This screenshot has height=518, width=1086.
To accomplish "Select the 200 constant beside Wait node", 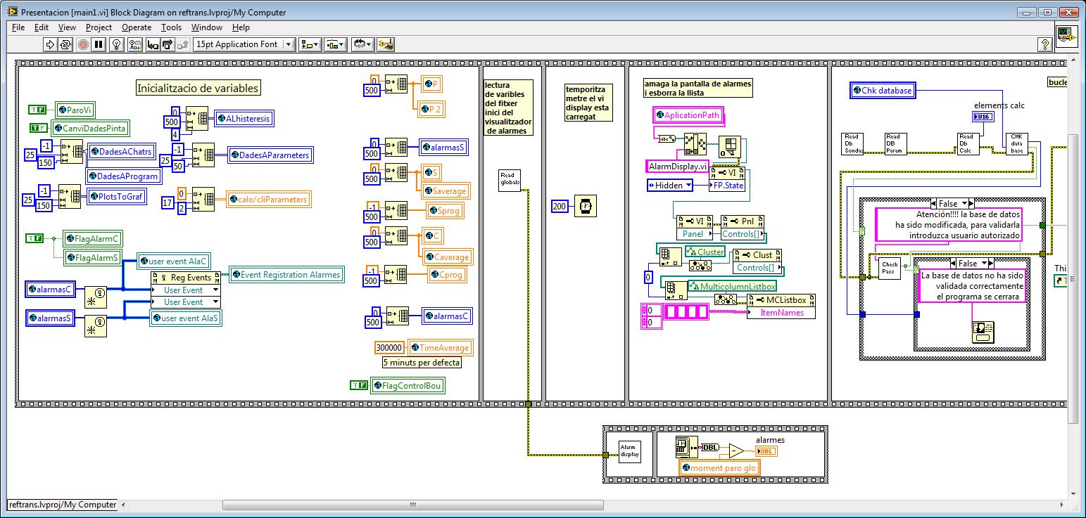I will tap(560, 206).
